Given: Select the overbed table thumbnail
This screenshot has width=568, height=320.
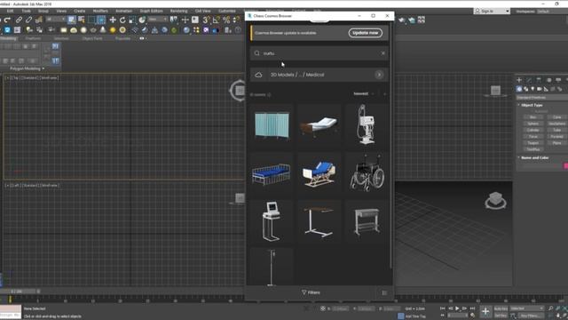Looking at the screenshot, I should 319,221.
